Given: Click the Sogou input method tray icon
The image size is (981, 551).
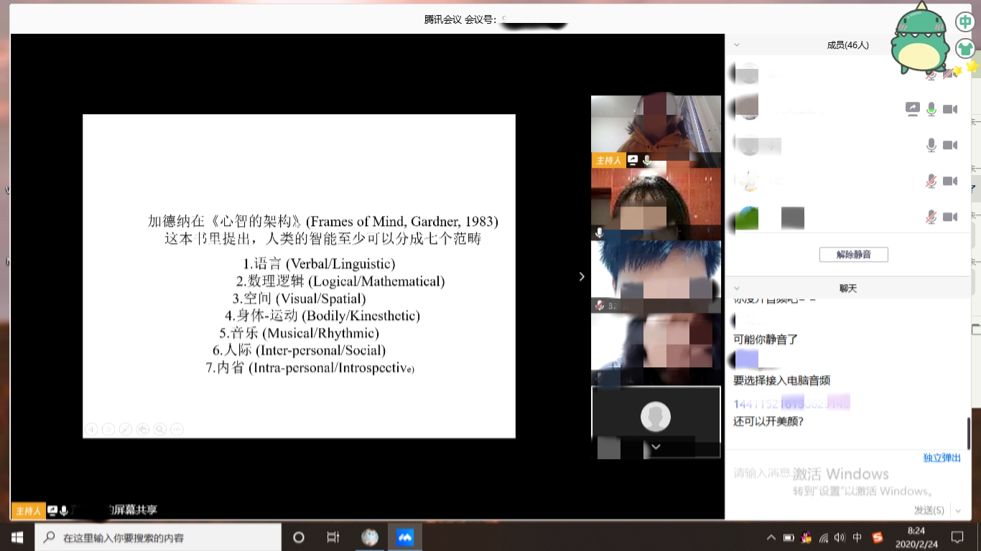Looking at the screenshot, I should click(x=877, y=537).
